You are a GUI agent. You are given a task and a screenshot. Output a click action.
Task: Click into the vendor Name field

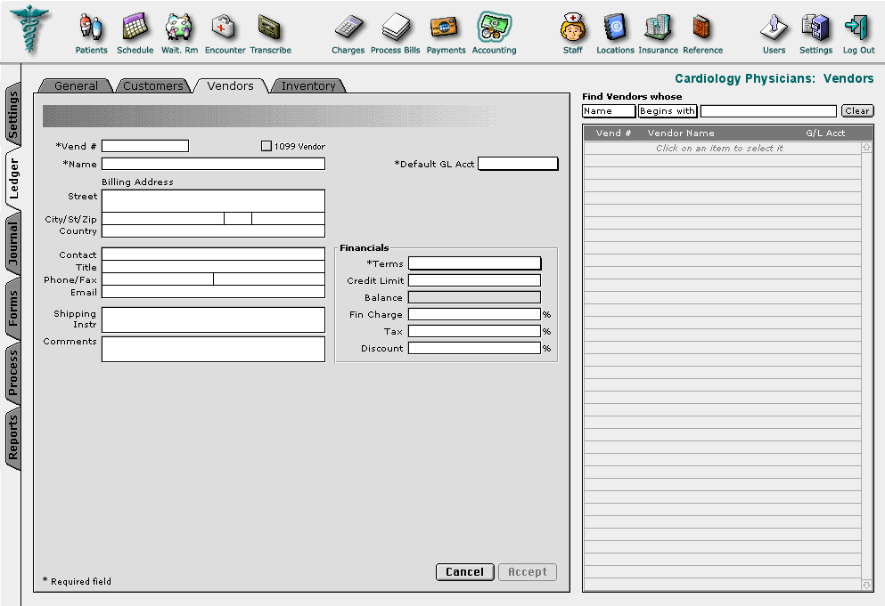point(213,164)
